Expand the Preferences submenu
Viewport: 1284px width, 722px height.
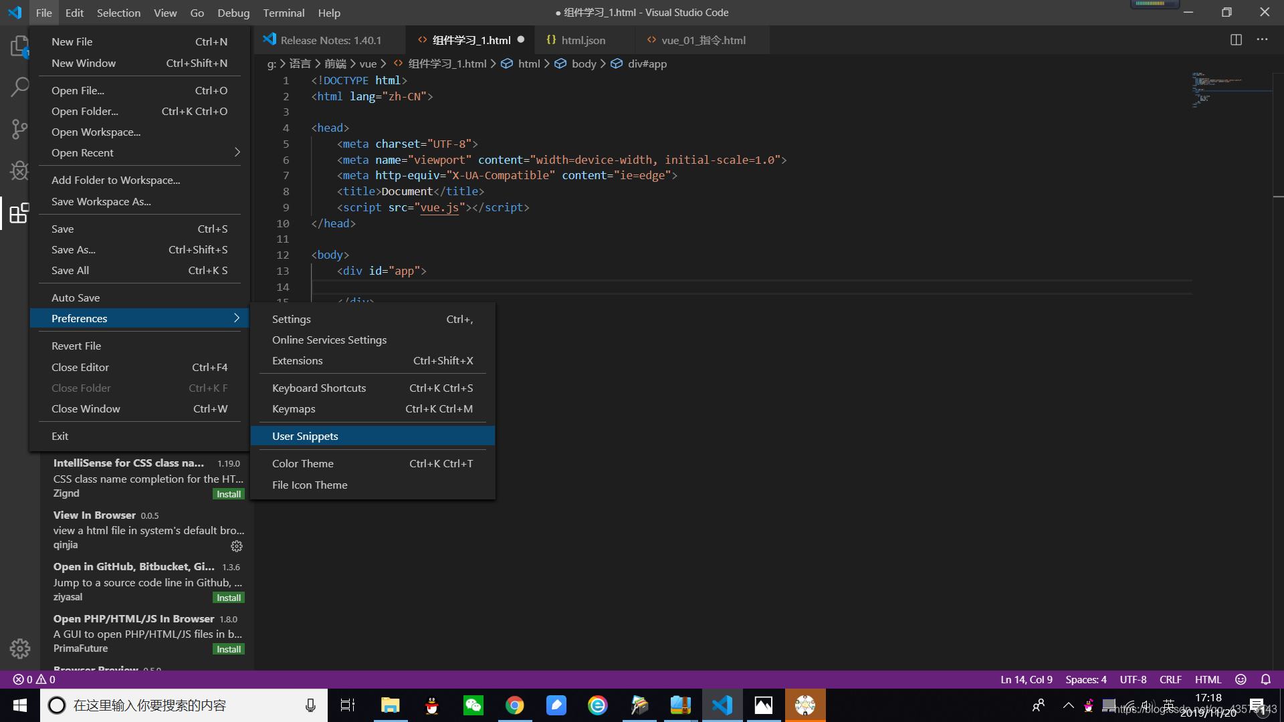tap(139, 318)
